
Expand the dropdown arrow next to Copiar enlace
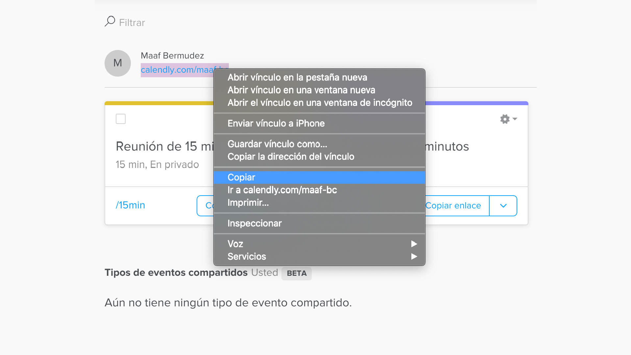click(x=503, y=206)
